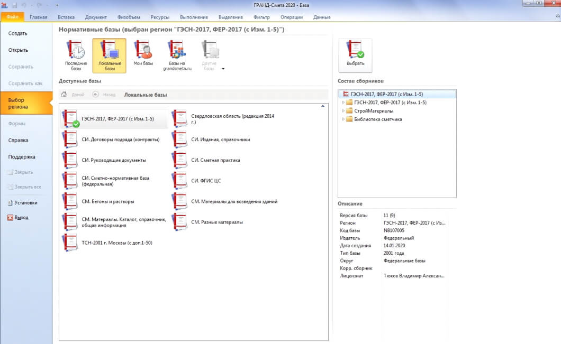
Task: Open Установки settings item
Action: 23,202
